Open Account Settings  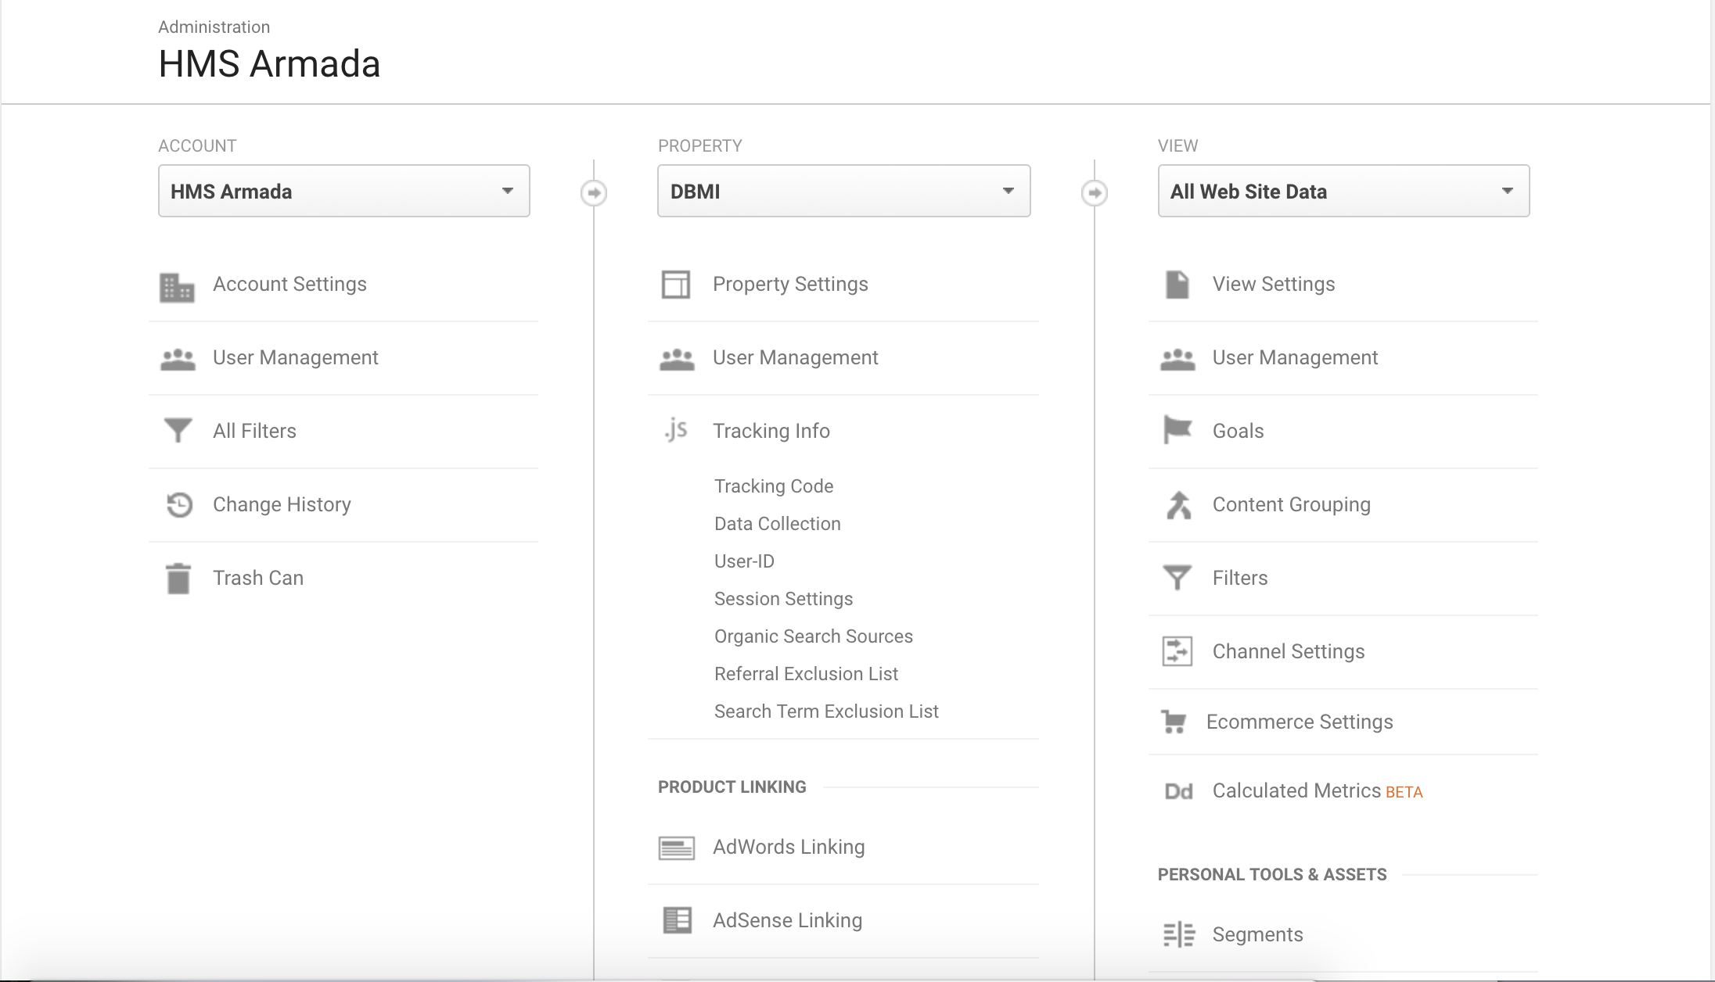coord(289,285)
